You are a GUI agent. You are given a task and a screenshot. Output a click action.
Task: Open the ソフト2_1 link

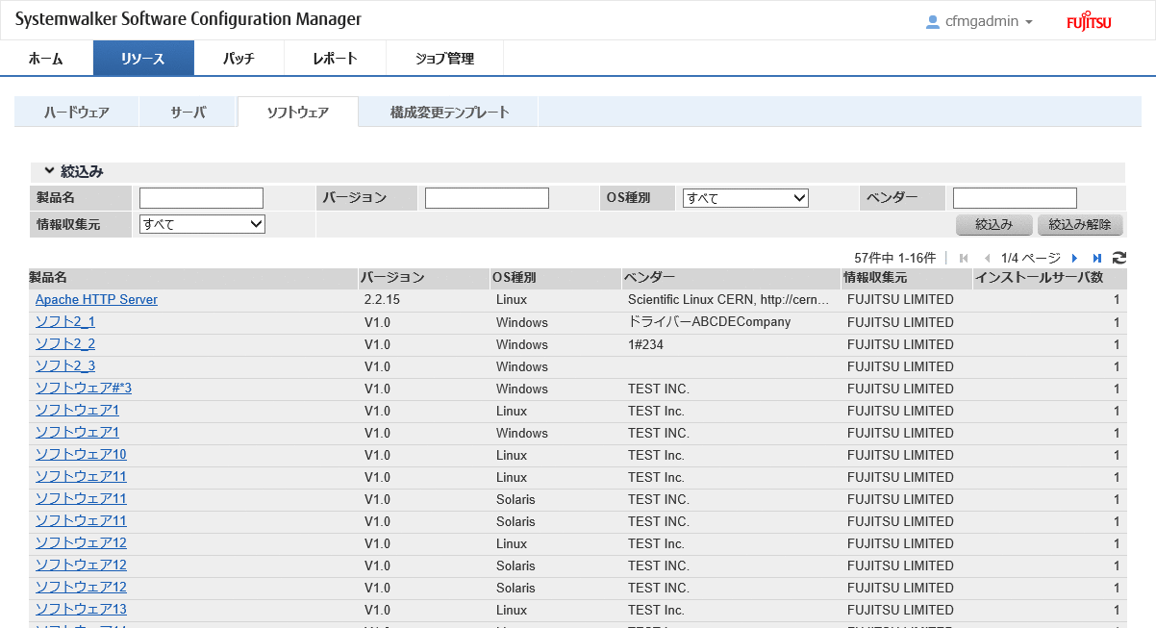pos(65,321)
